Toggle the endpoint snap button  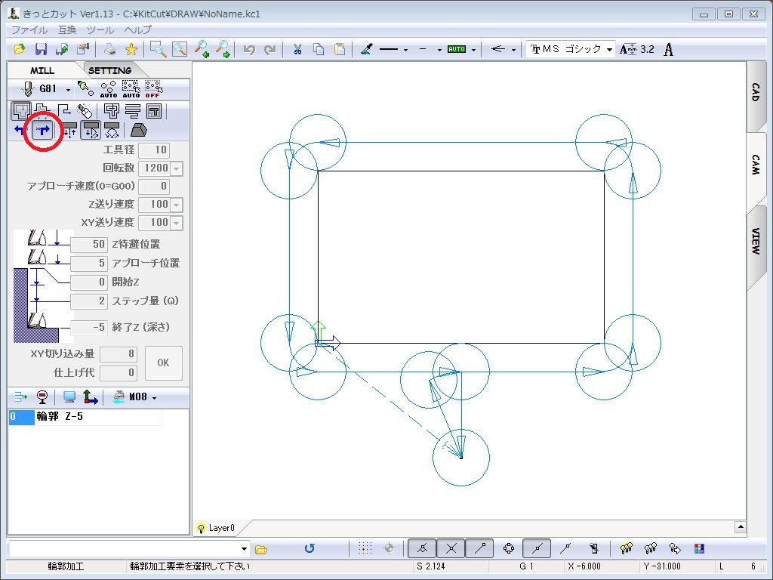click(479, 548)
